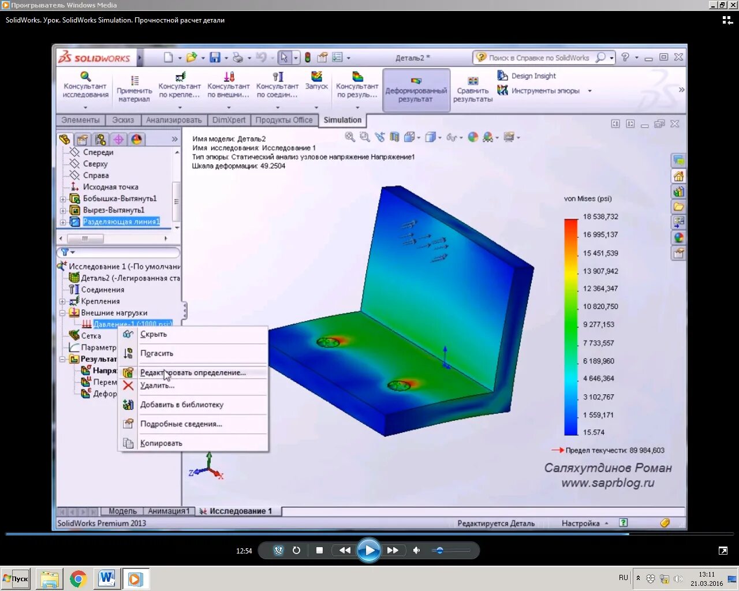Open the Study Advisor (Консультант исследования) tool
739x591 pixels.
pos(85,85)
